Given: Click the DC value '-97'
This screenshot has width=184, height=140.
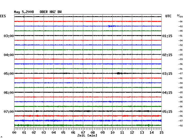Looking at the screenshot, I should [181, 121].
